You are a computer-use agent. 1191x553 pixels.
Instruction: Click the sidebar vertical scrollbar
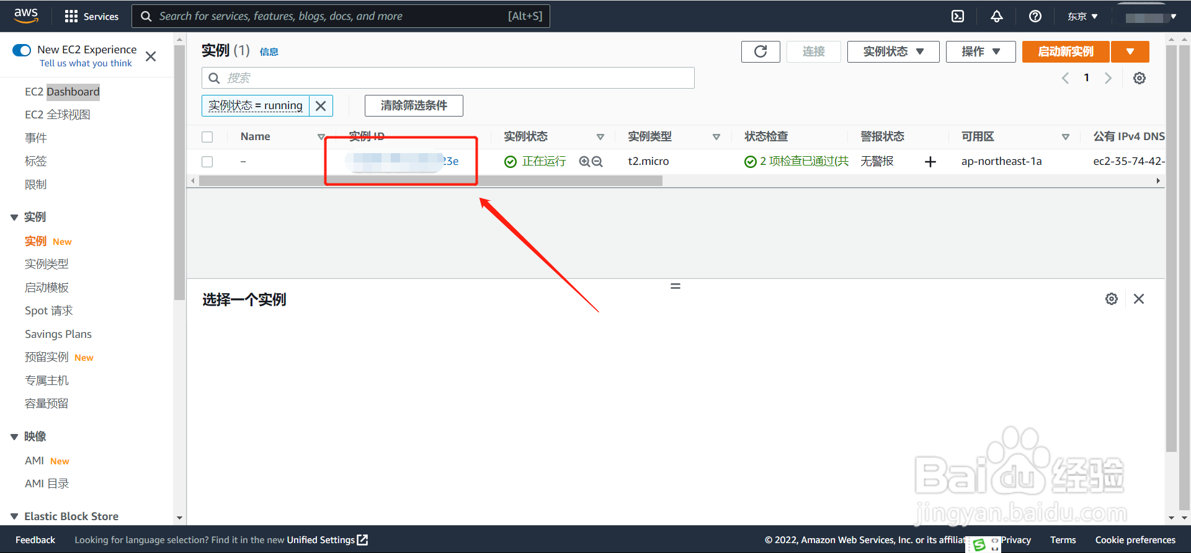click(x=179, y=172)
